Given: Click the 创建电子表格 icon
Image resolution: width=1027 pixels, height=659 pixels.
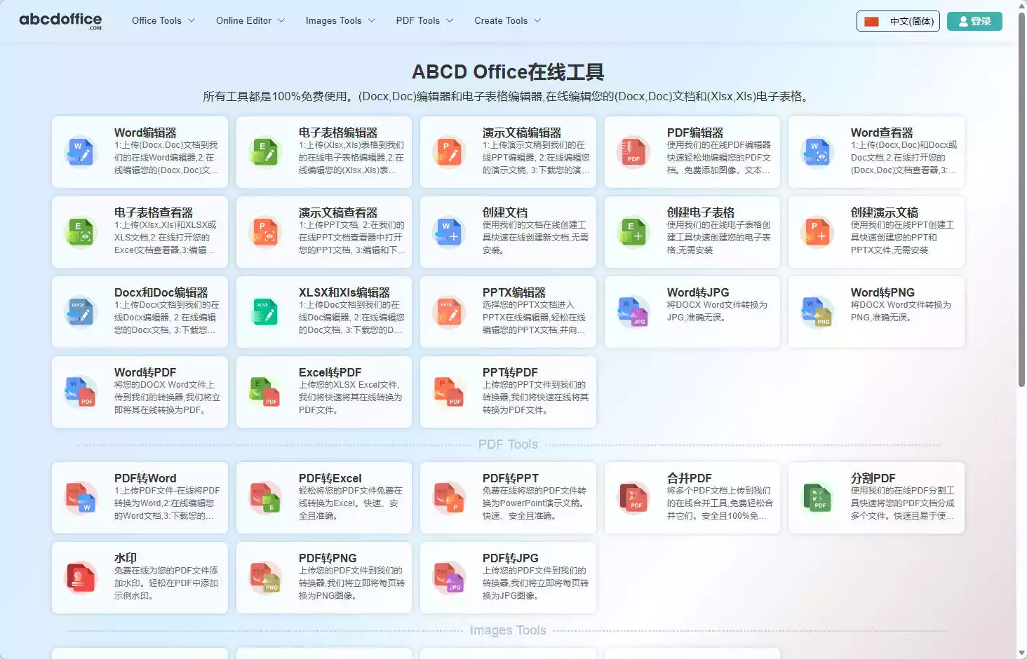Looking at the screenshot, I should point(633,232).
